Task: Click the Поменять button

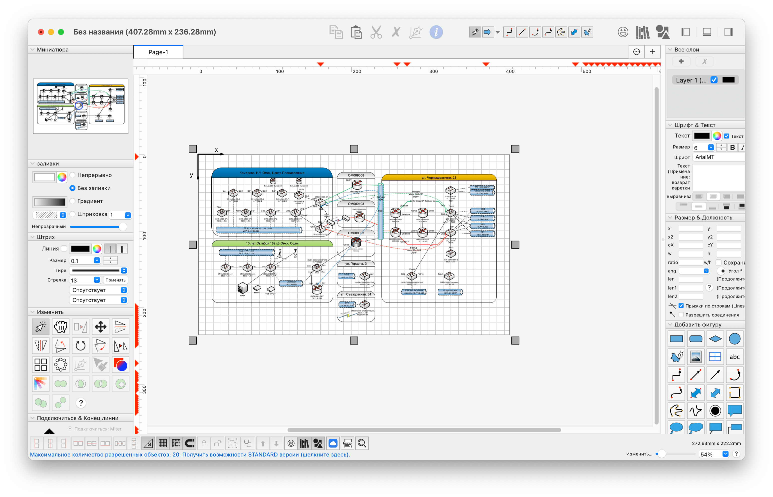Action: [115, 280]
